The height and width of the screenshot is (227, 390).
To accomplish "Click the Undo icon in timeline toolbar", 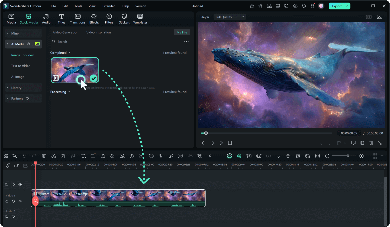I will pyautogui.click(x=24, y=156).
